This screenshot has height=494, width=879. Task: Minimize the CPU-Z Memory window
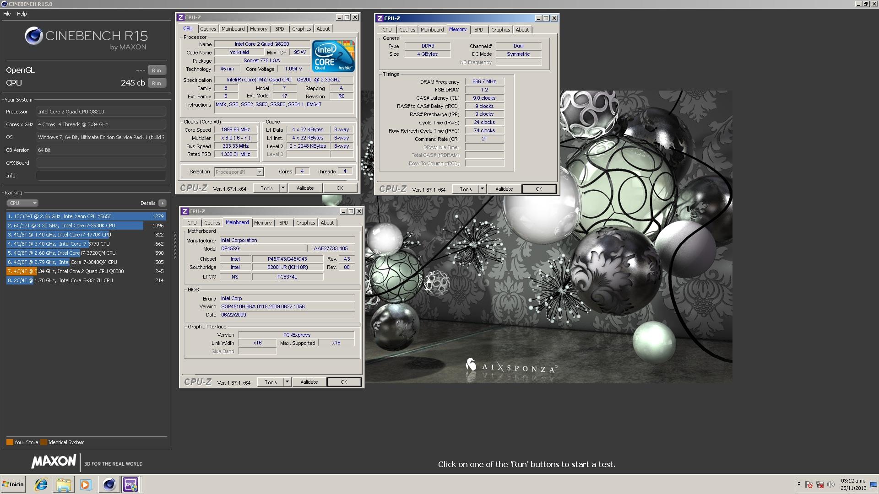tap(538, 18)
